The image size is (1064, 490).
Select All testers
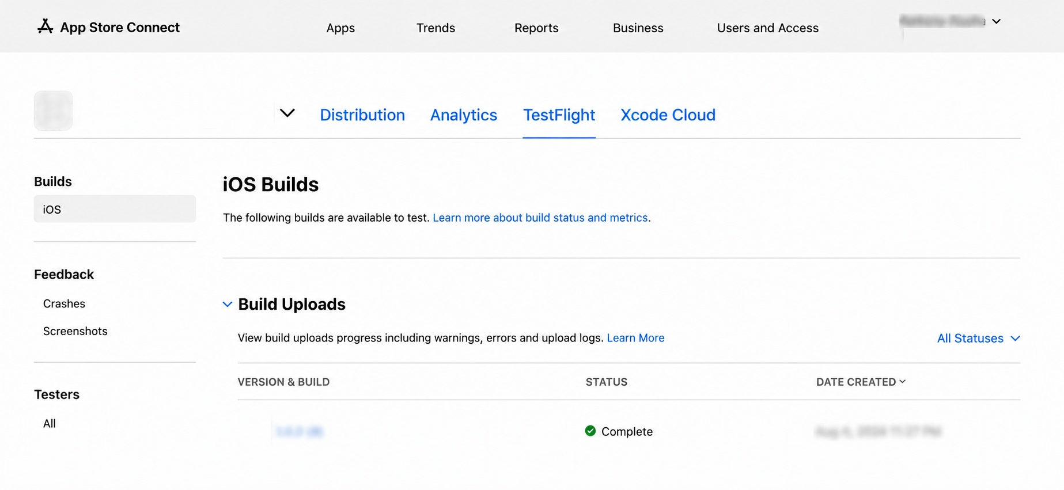[x=50, y=424]
